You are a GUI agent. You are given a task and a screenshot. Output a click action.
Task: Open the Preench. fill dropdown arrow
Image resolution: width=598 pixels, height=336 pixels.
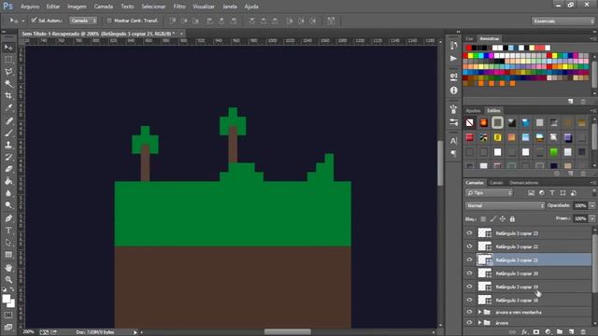point(591,218)
